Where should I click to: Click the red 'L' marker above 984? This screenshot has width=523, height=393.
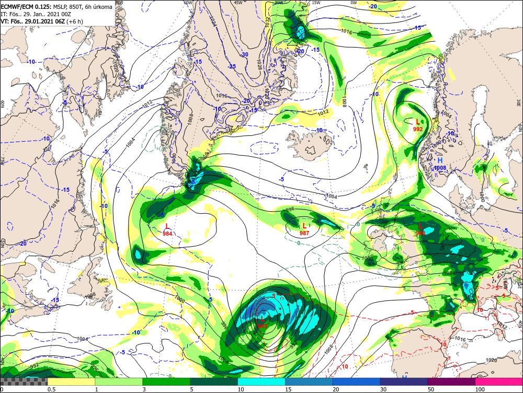coord(167,227)
